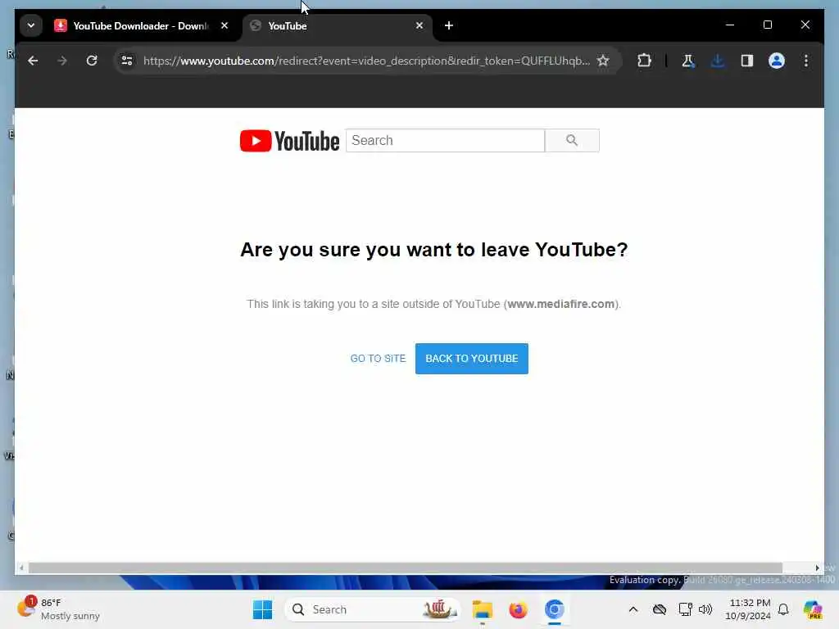Show hidden system tray icons

pos(633,609)
